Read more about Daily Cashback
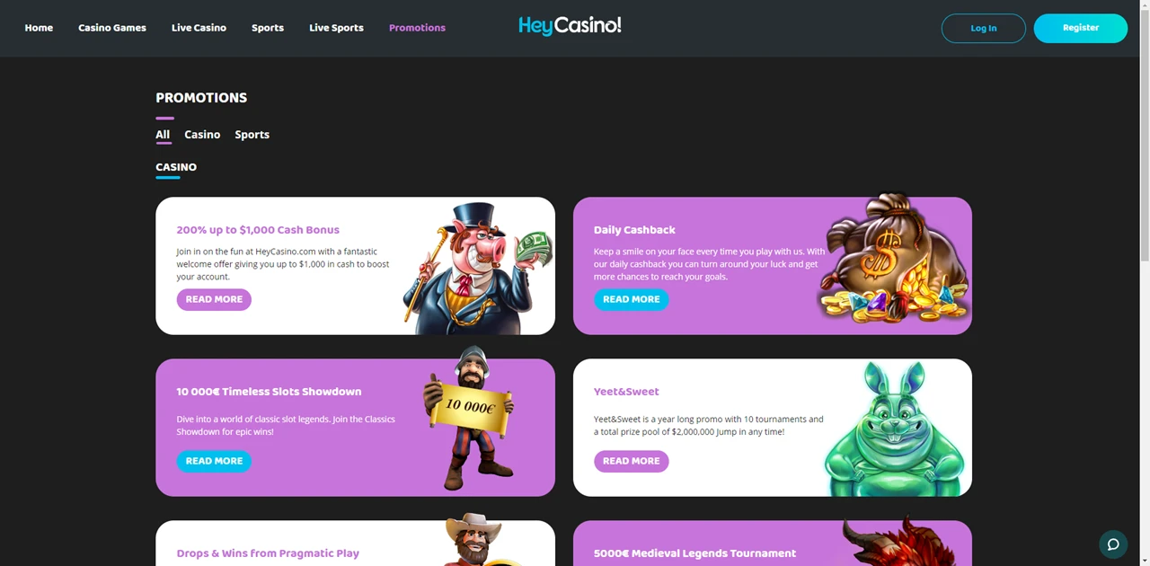The image size is (1150, 566). 631,299
